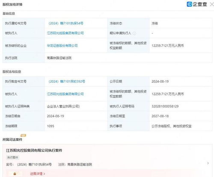The width and height of the screenshot is (214, 177).
Task: Select the ID number 320281000058129
Action: coord(165,106)
